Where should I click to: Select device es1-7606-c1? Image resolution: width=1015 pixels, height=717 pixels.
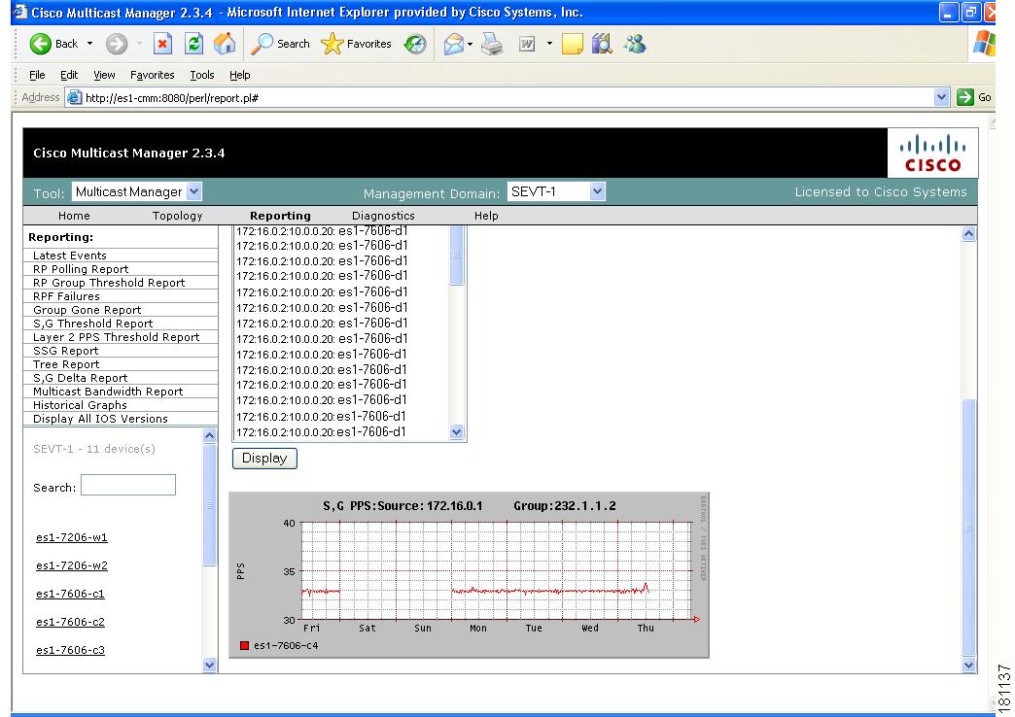(70, 594)
